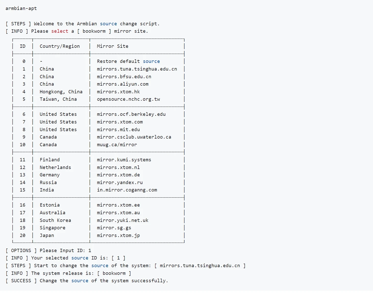Viewport: 373px width, 293px height.
Task: Click mirror.yandex.ru mirror entry
Action: [x=120, y=183]
